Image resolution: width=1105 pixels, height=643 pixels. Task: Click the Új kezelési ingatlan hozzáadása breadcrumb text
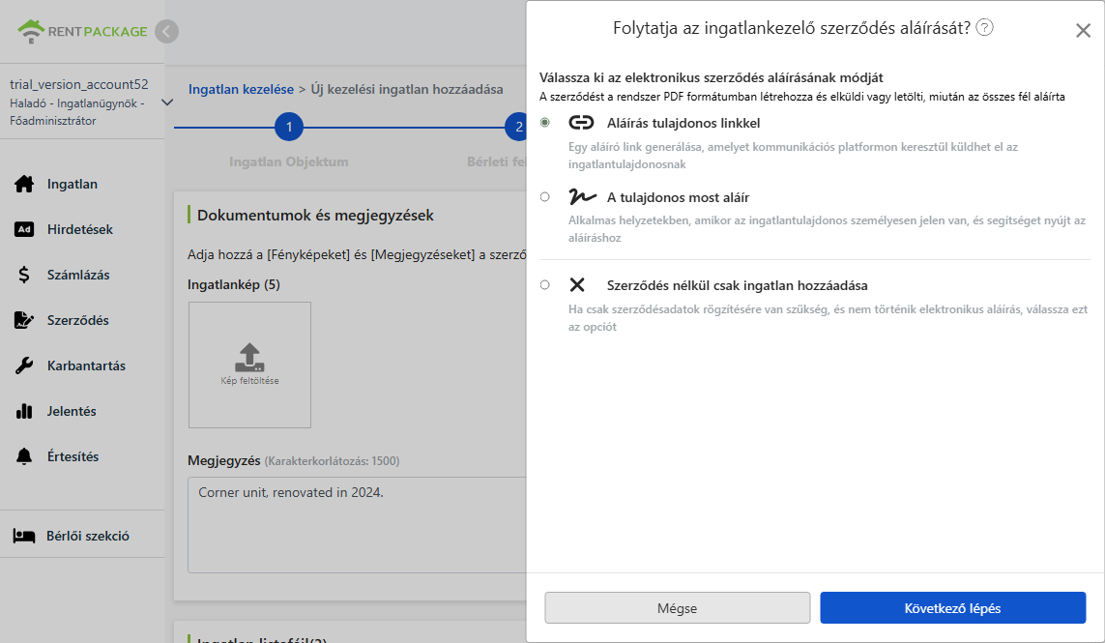(x=407, y=90)
